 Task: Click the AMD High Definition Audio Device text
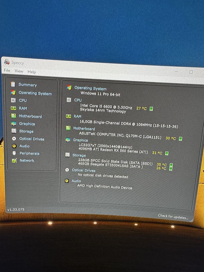point(105,187)
